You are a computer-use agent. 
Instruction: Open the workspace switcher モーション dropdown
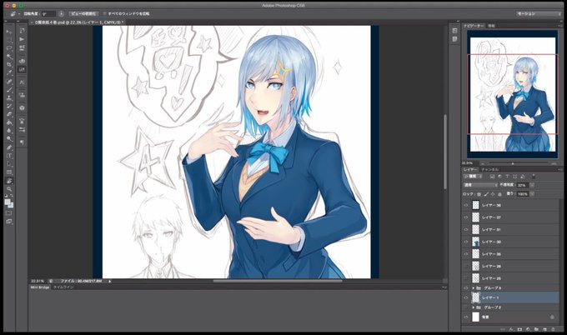coord(539,13)
